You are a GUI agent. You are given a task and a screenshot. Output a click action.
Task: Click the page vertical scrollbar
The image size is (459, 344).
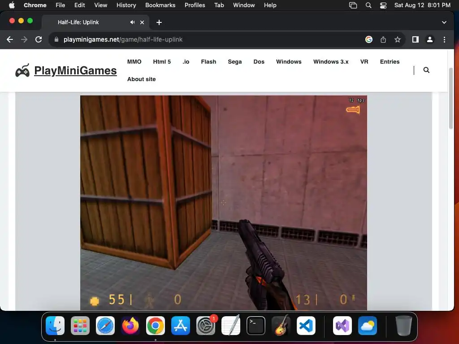(451, 98)
